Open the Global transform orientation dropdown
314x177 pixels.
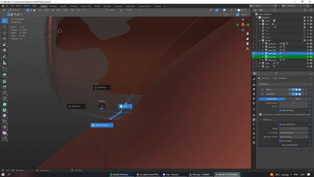111,10
